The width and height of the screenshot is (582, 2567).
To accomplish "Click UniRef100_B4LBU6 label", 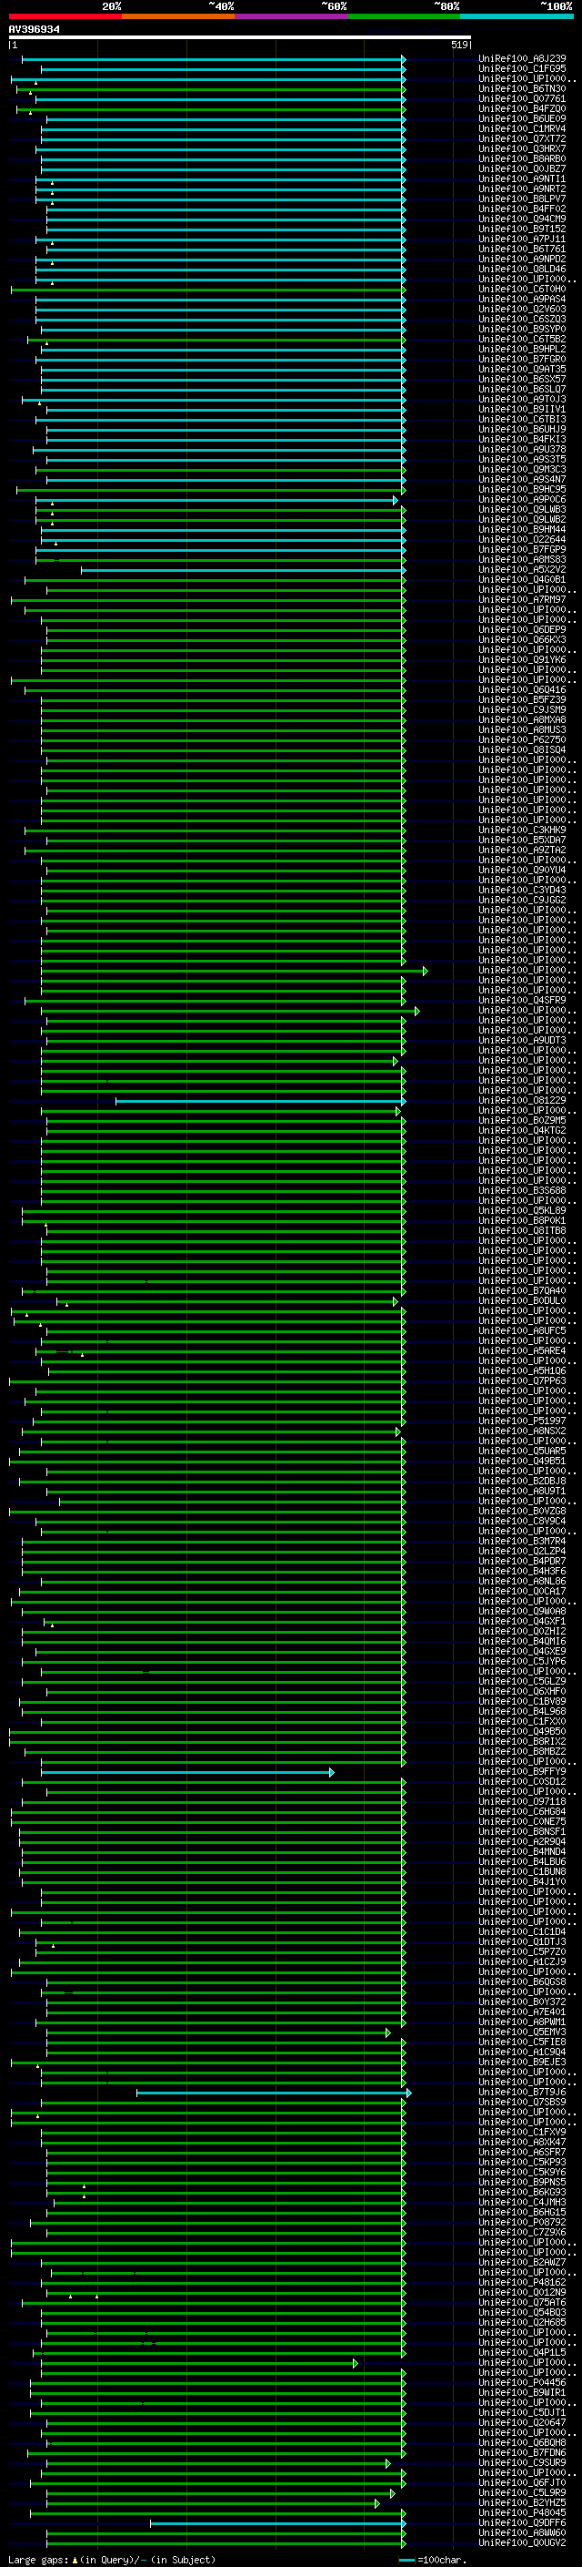I will [x=522, y=1862].
